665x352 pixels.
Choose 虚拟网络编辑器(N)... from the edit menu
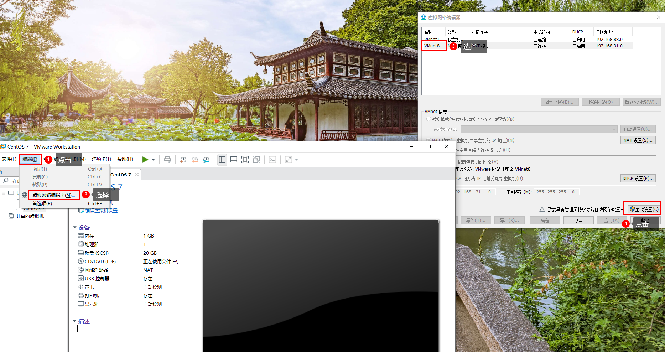[53, 195]
